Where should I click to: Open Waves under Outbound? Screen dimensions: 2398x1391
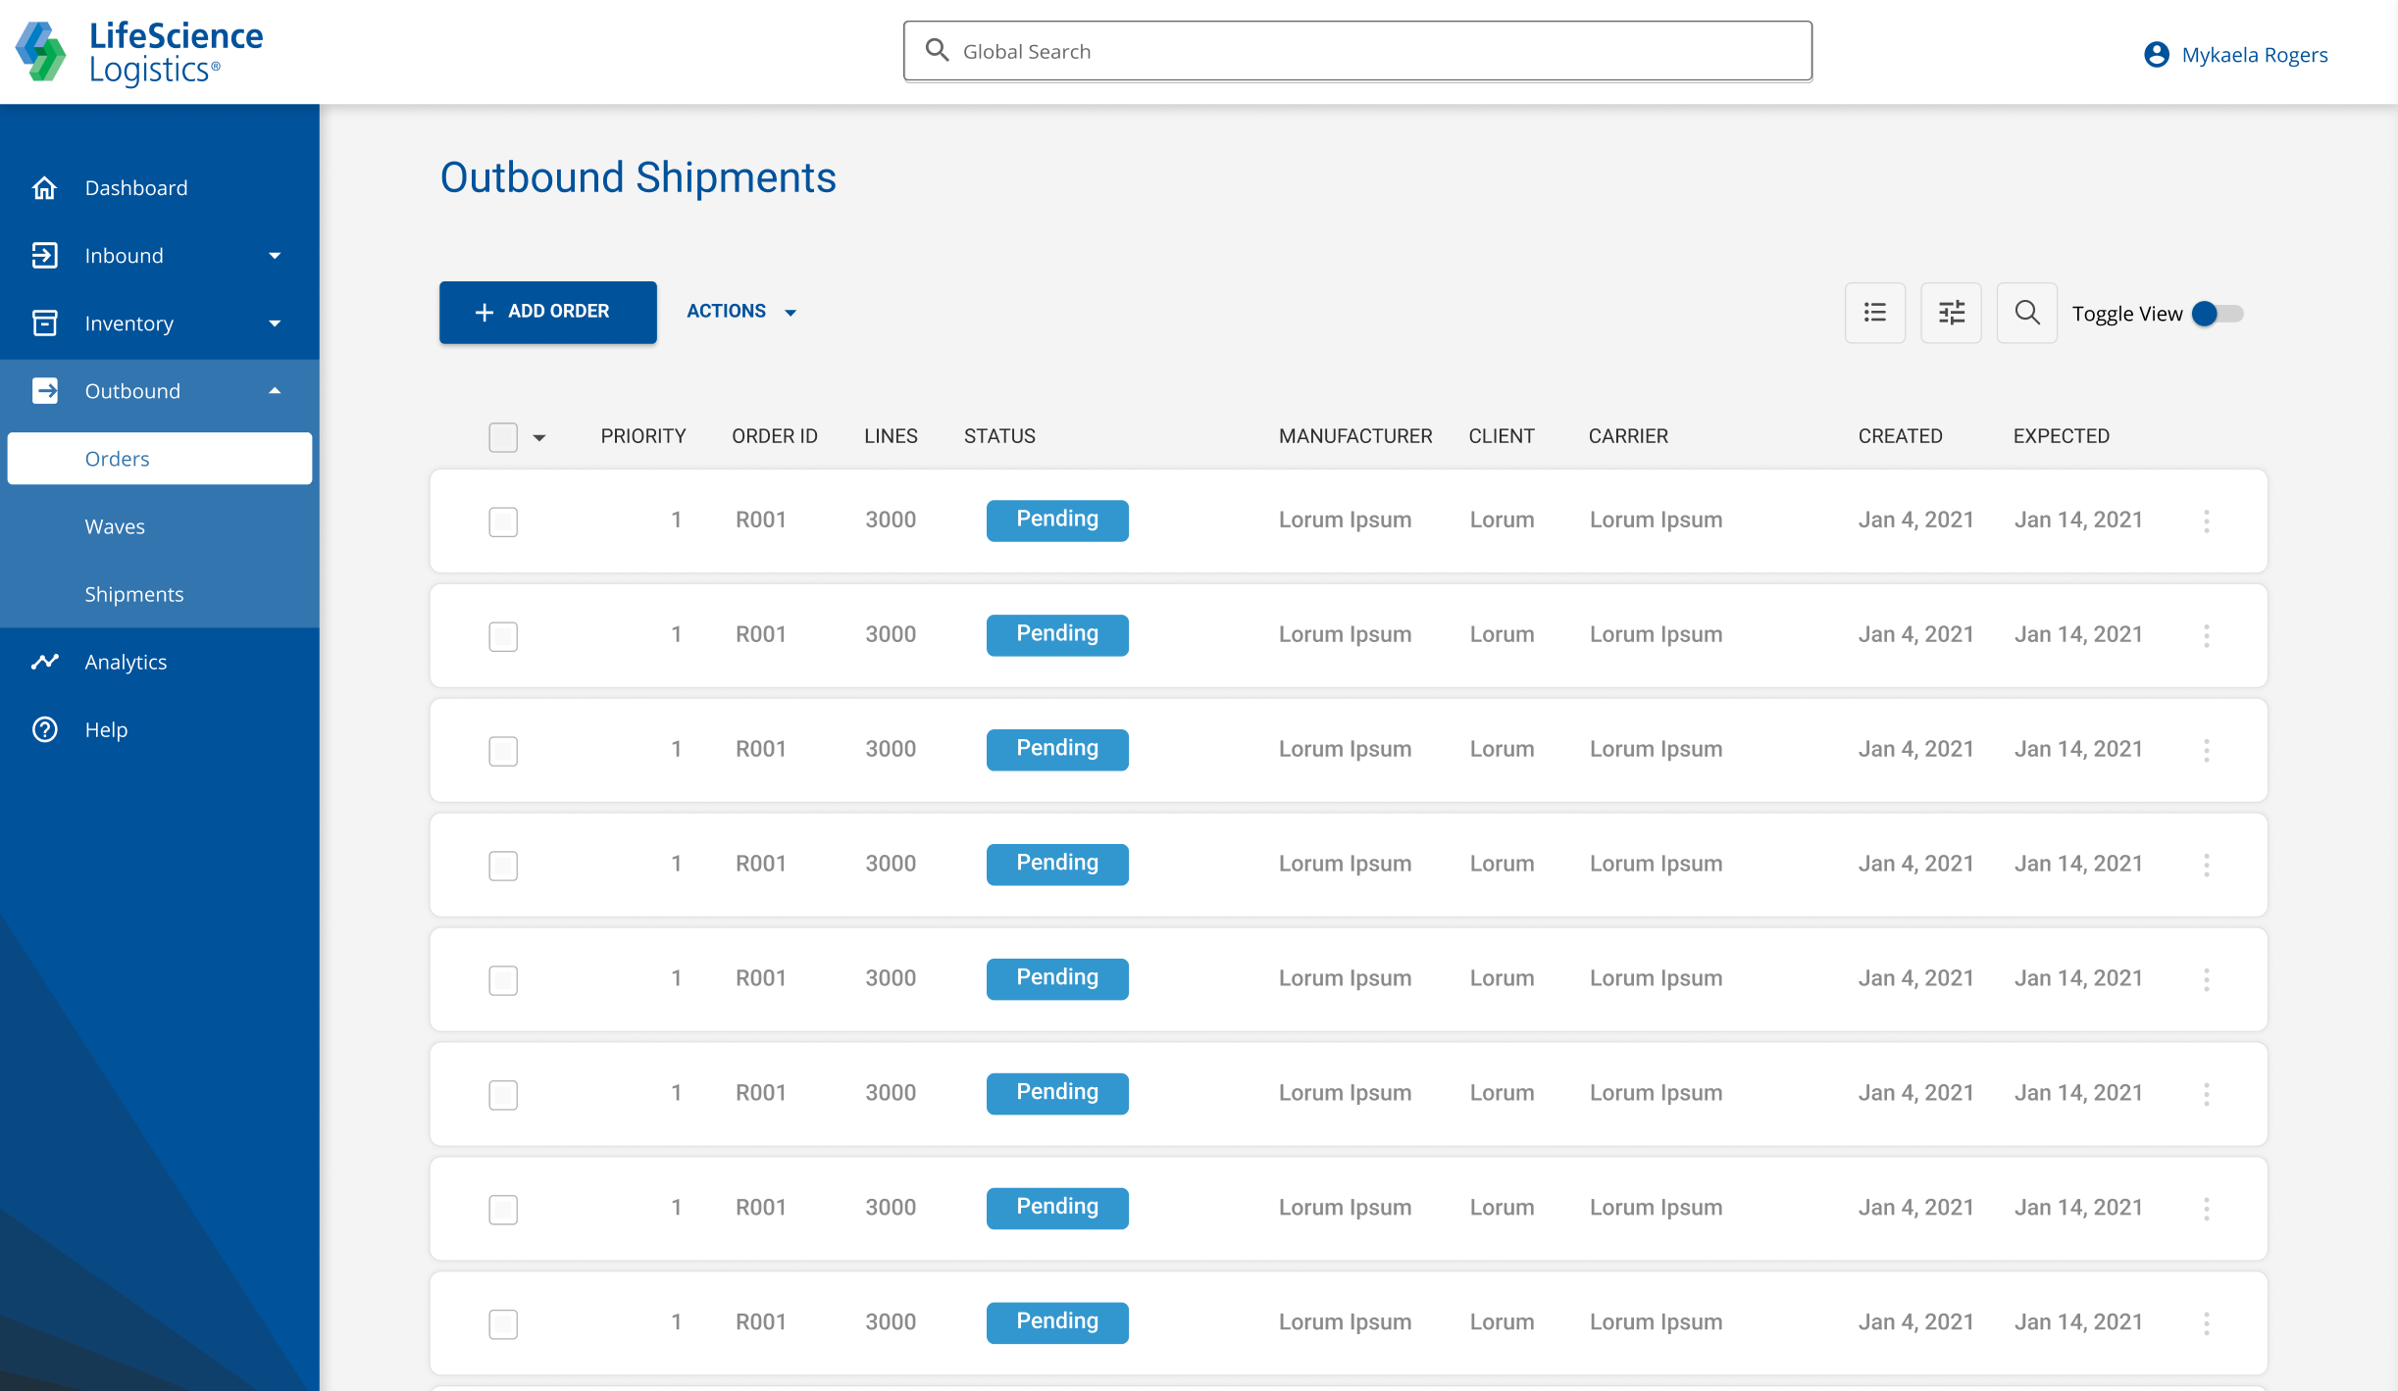[x=115, y=526]
